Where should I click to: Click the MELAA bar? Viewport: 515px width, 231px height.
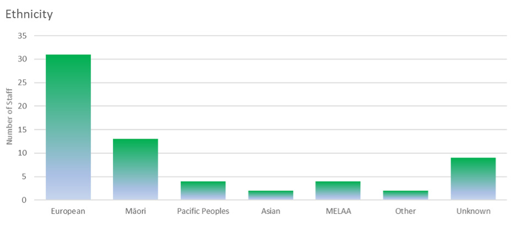338,190
